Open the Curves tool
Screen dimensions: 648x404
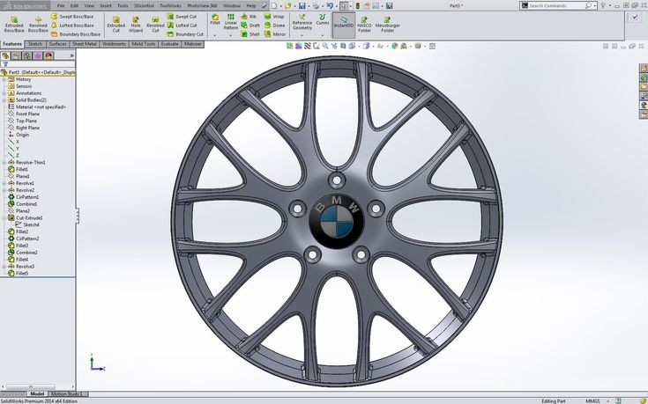[x=323, y=19]
